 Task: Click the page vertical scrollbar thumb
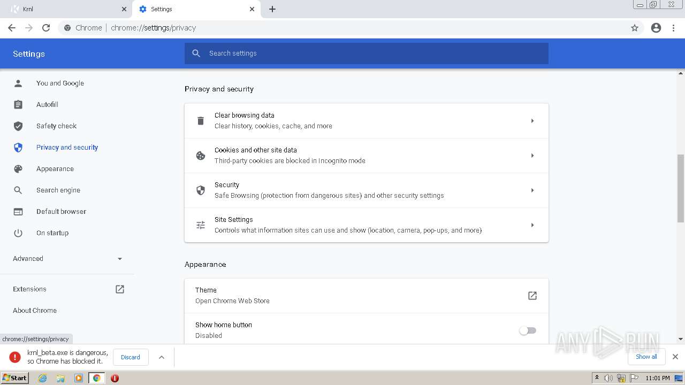pyautogui.click(x=681, y=187)
